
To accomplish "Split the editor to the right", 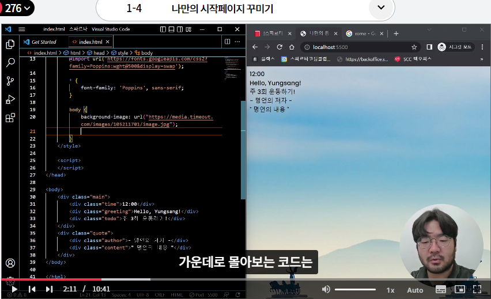I will (x=227, y=41).
